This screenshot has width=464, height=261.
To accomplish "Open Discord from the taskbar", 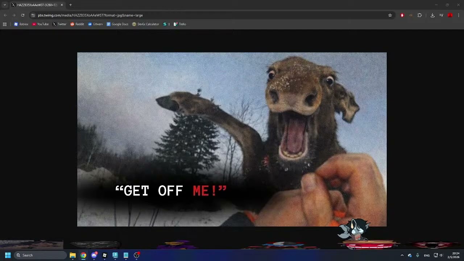I will click(94, 255).
